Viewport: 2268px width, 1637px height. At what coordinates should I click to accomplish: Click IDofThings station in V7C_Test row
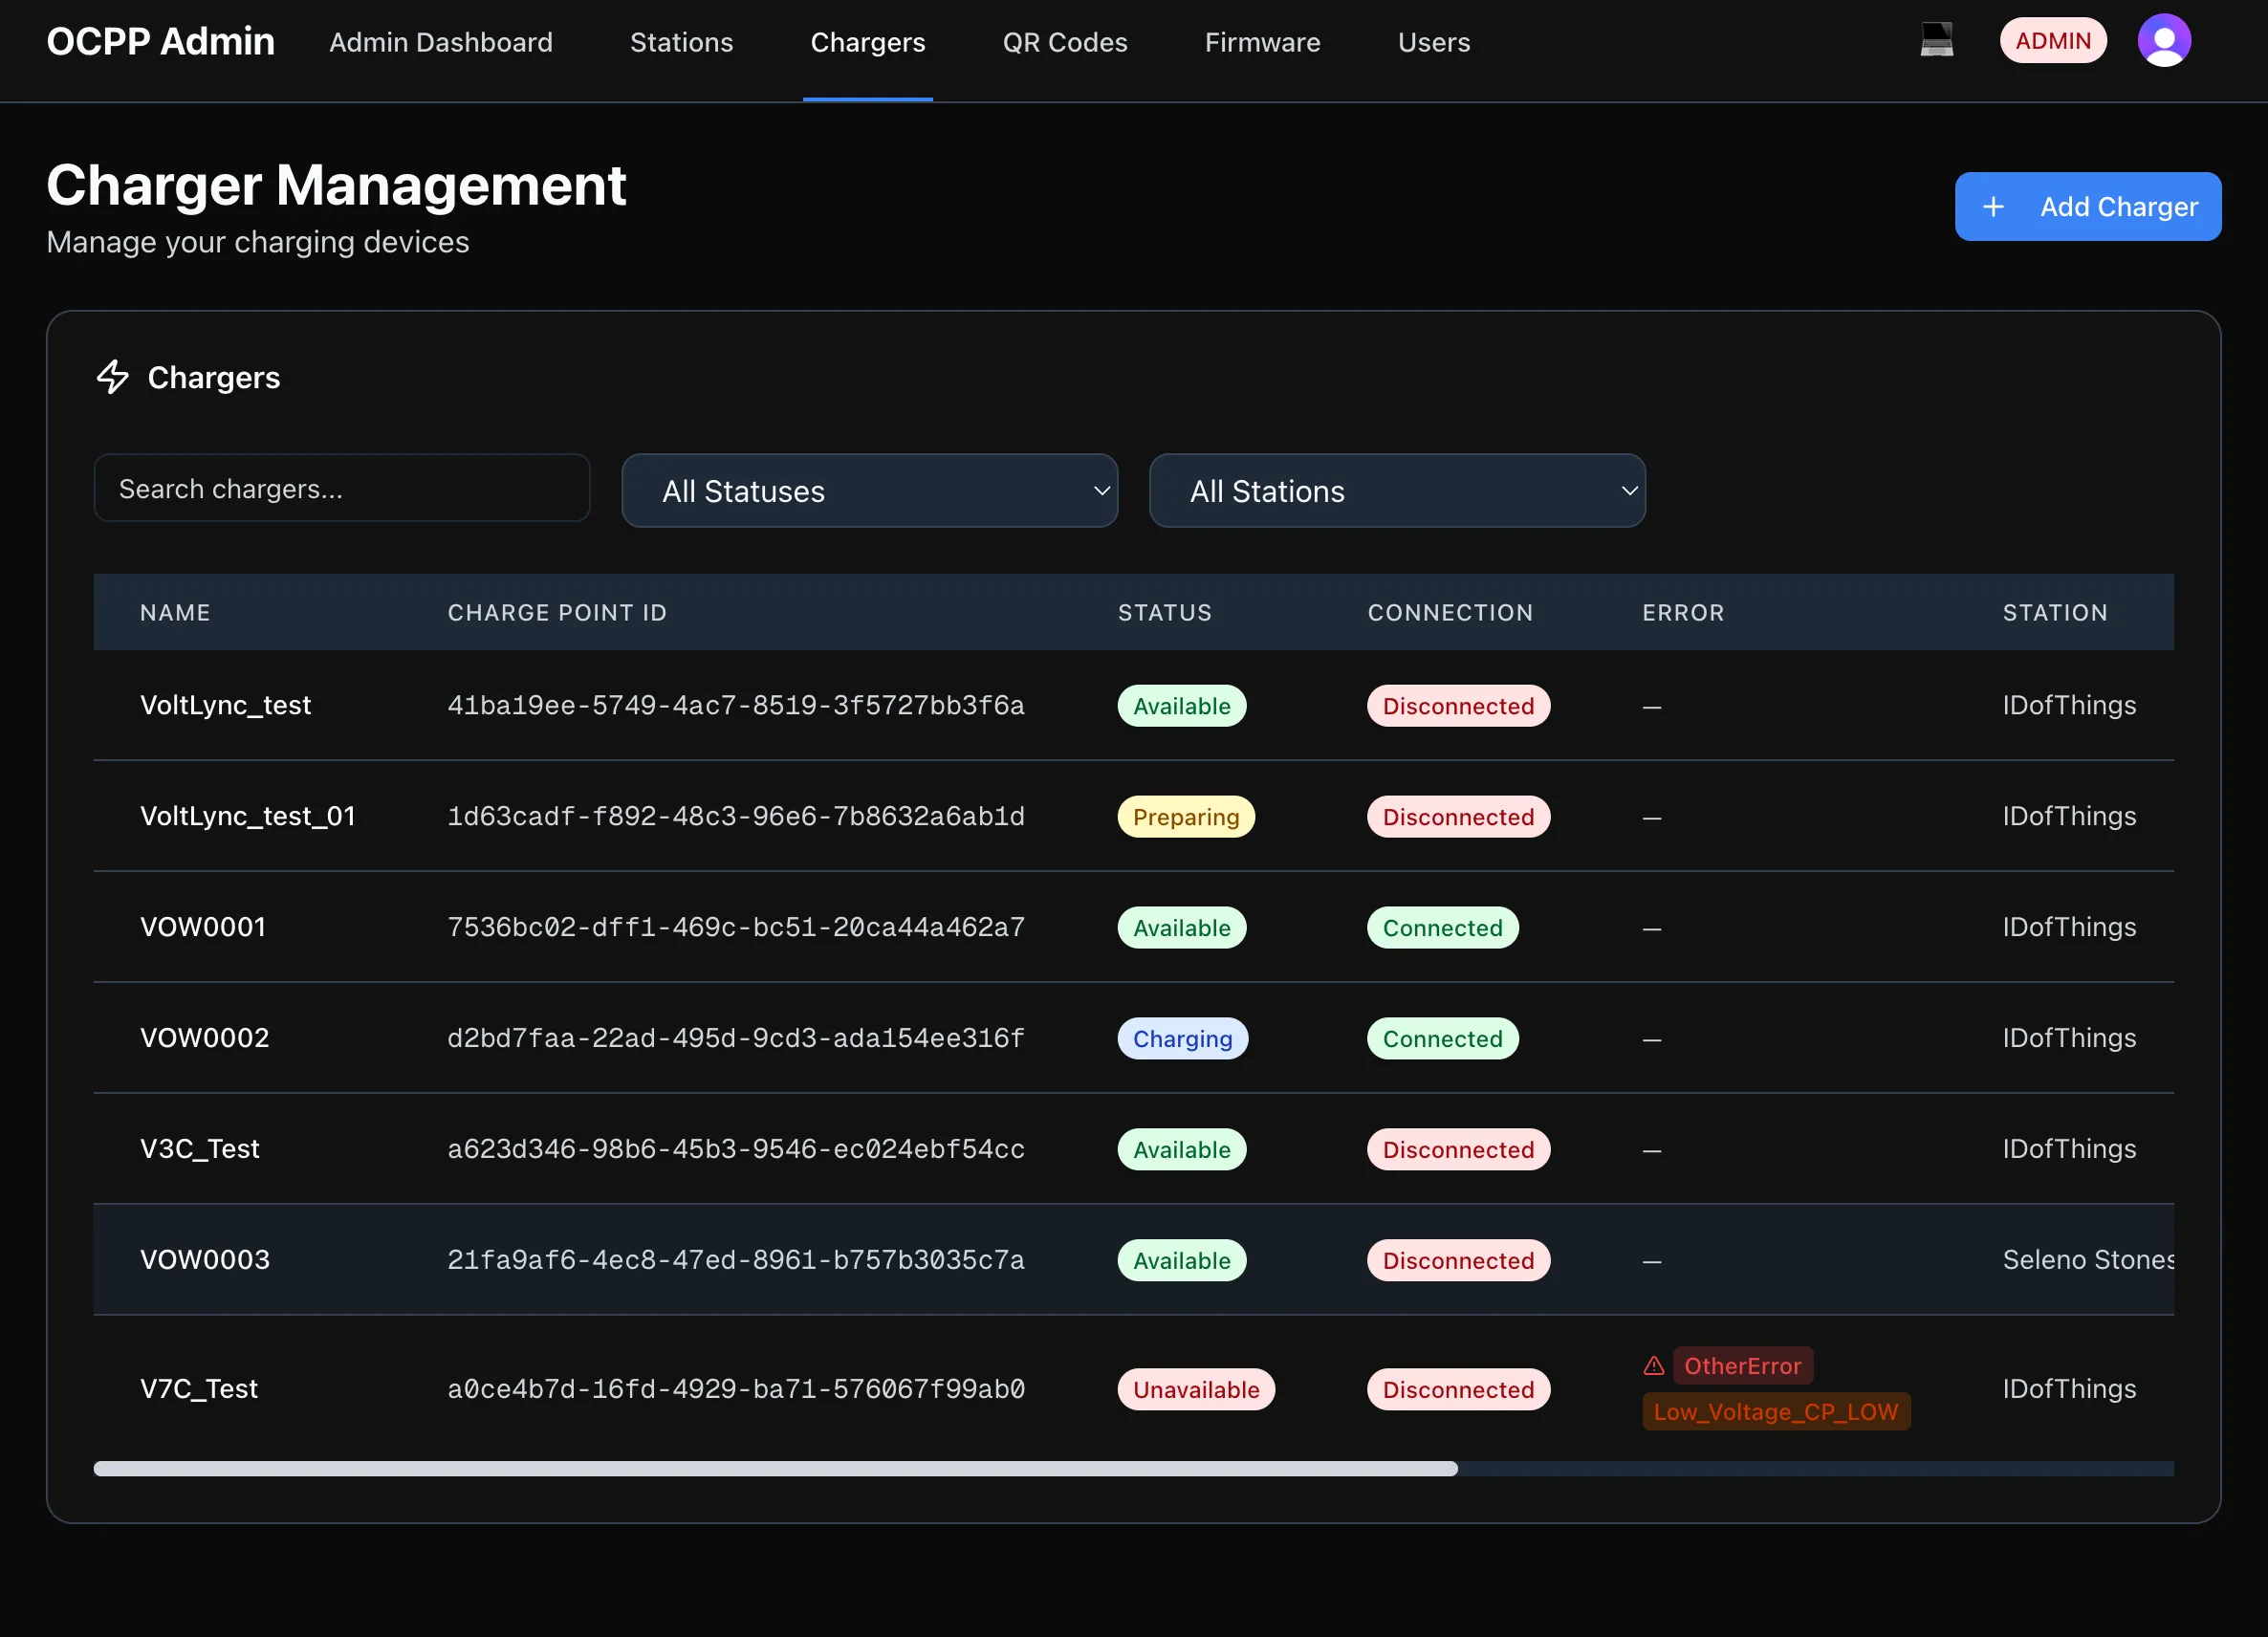(2069, 1389)
